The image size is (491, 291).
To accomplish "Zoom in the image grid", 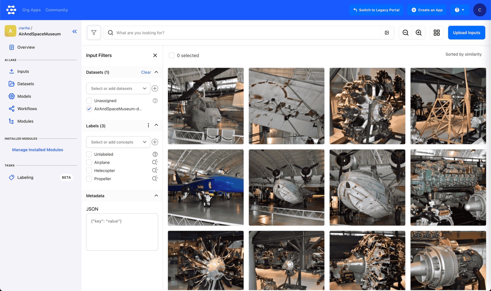I will pyautogui.click(x=418, y=33).
